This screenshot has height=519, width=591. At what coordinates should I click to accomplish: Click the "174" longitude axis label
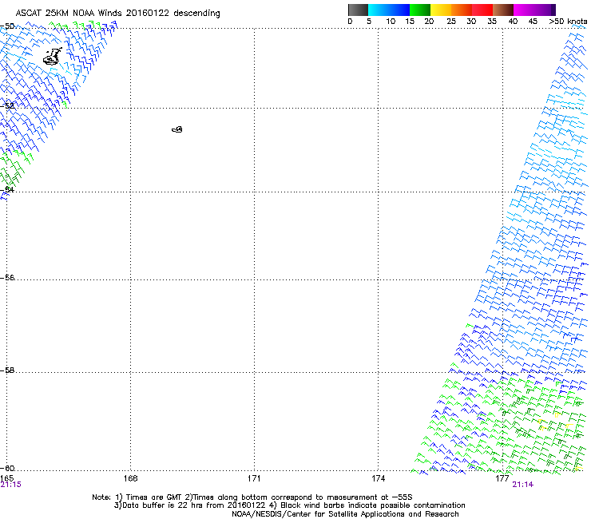(x=378, y=478)
